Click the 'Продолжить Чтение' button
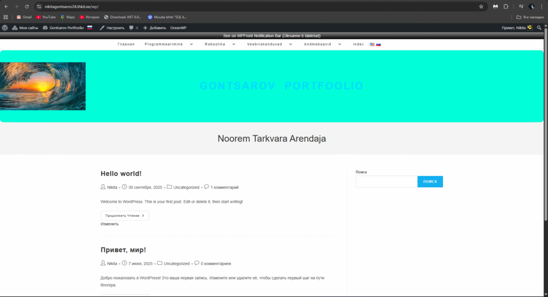548x297 pixels. [125, 216]
